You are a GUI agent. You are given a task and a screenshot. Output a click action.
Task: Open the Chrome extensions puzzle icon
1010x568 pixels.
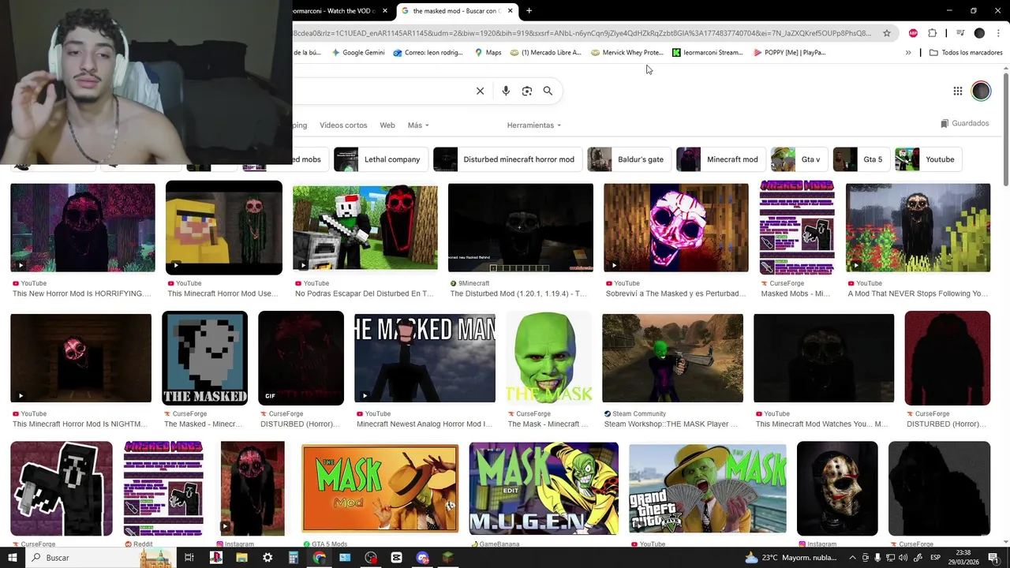coord(933,33)
